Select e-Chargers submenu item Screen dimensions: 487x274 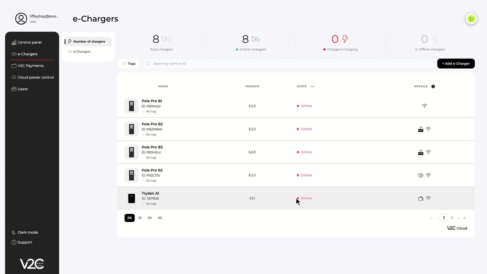coord(79,52)
